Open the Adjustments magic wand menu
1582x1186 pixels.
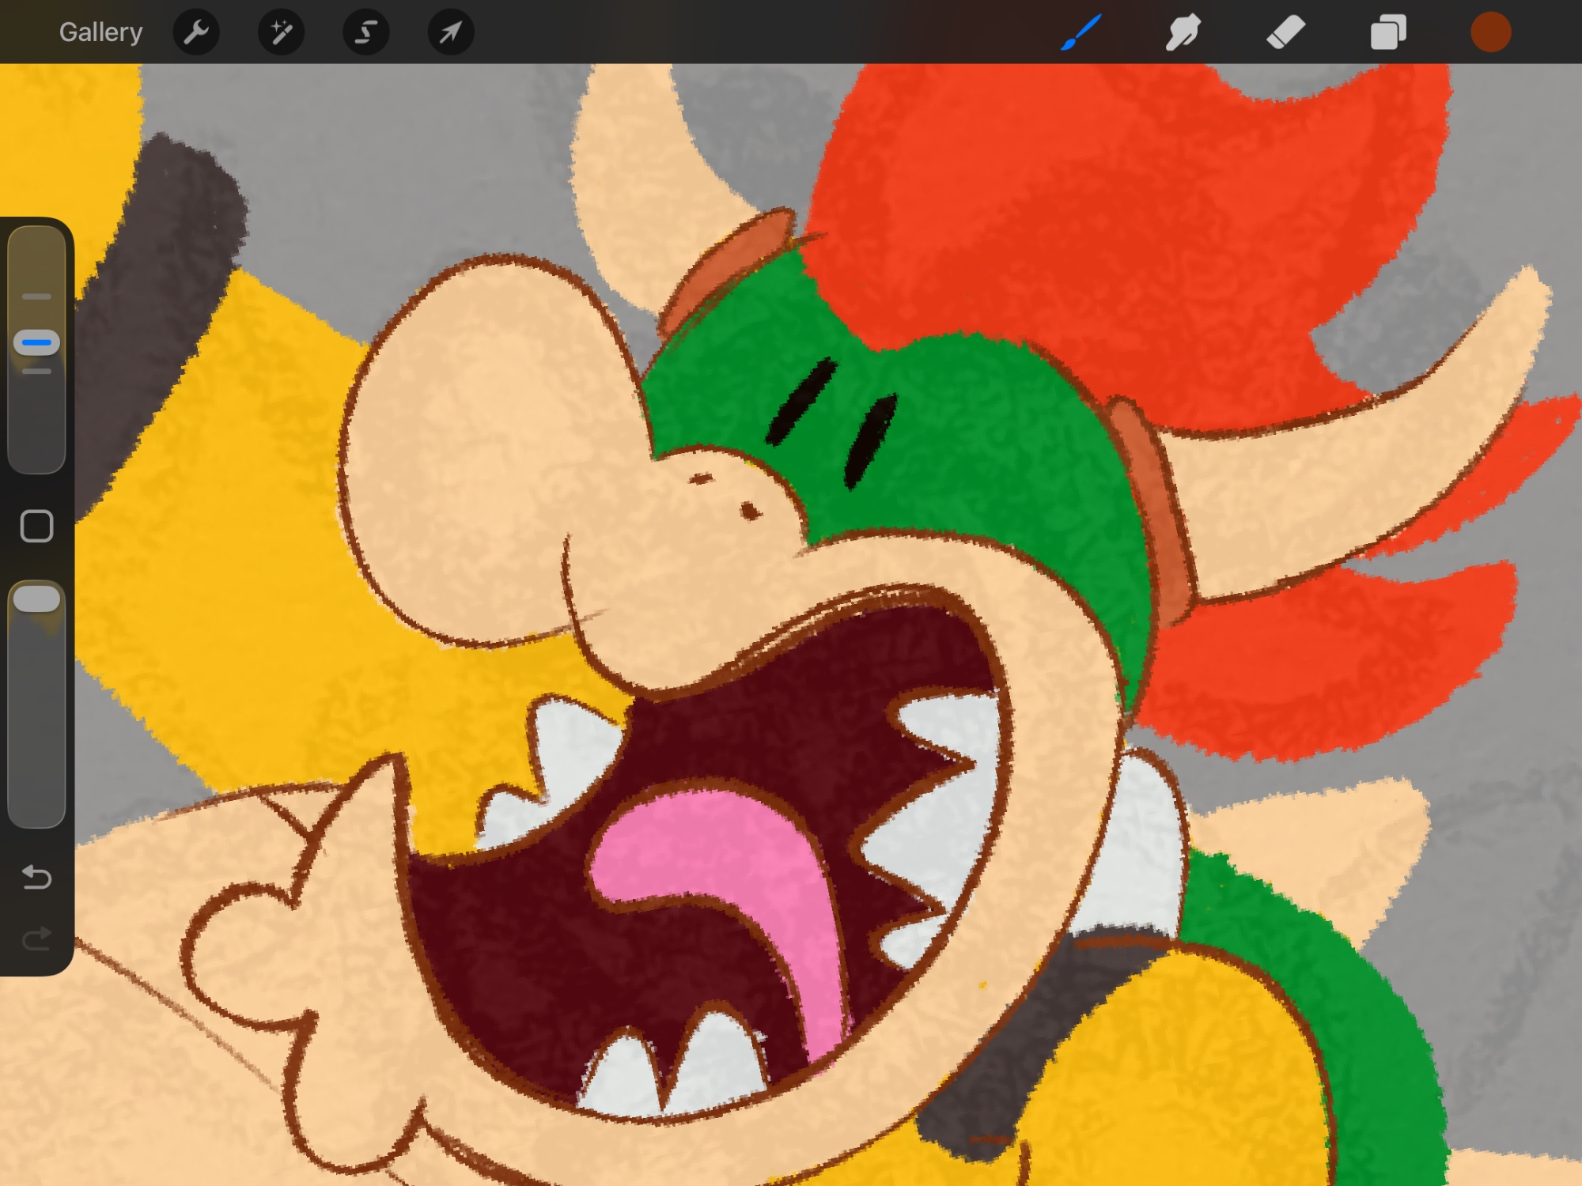(281, 32)
